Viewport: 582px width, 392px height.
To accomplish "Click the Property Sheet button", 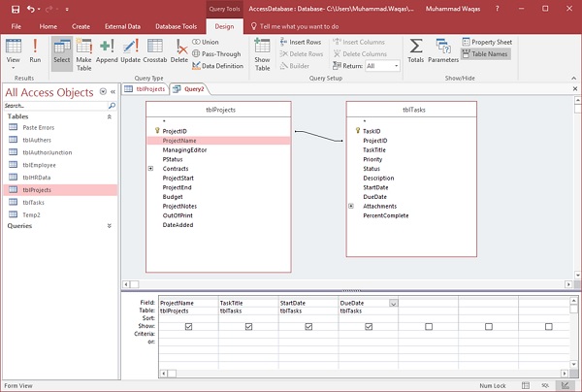I will [x=488, y=43].
